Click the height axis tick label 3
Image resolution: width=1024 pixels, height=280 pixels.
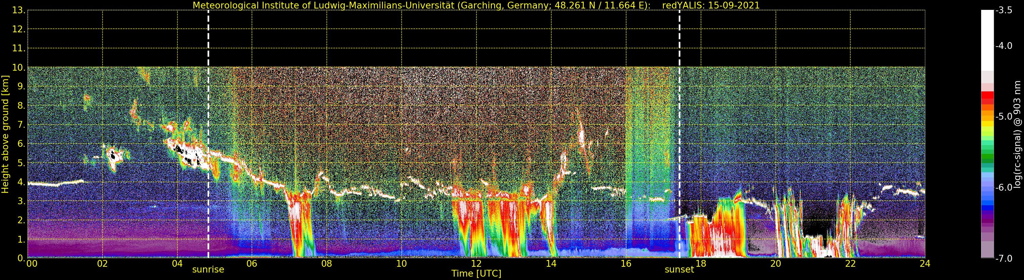point(21,201)
